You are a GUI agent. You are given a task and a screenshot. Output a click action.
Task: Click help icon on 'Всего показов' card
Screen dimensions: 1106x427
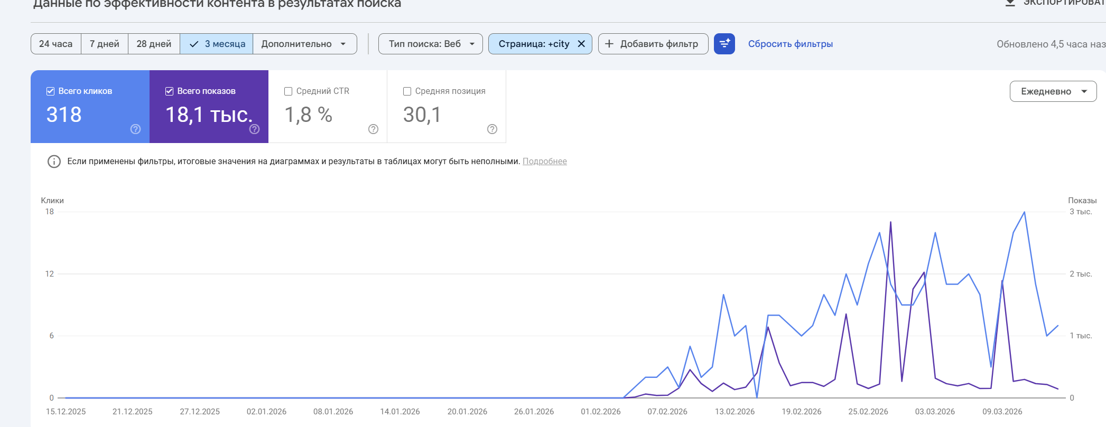tap(255, 129)
